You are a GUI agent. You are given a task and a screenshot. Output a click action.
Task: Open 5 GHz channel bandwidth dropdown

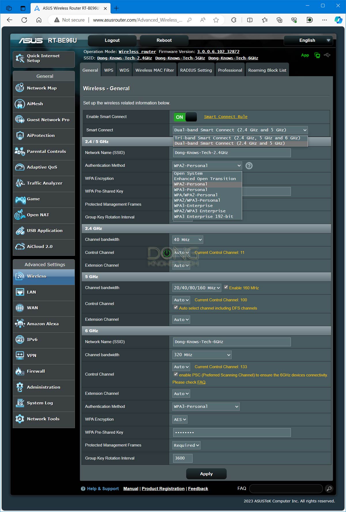[x=197, y=288]
